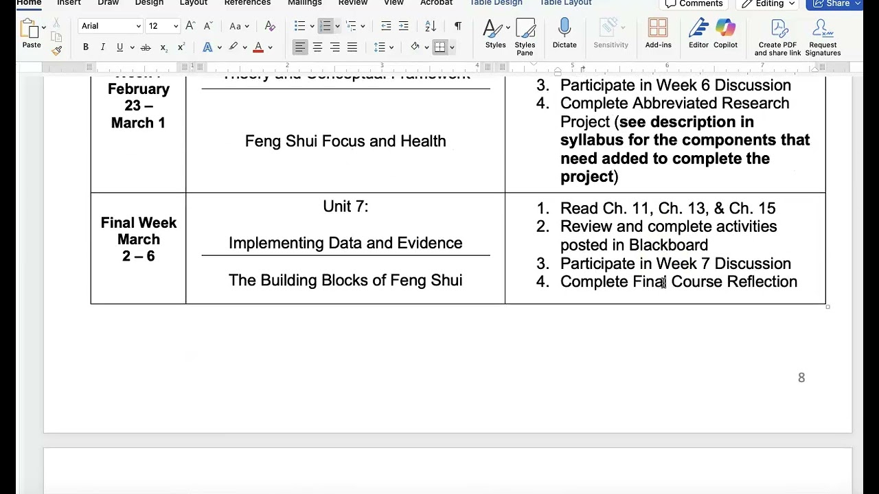Apply multilevel list formatting
This screenshot has height=494, width=879.
pyautogui.click(x=351, y=26)
